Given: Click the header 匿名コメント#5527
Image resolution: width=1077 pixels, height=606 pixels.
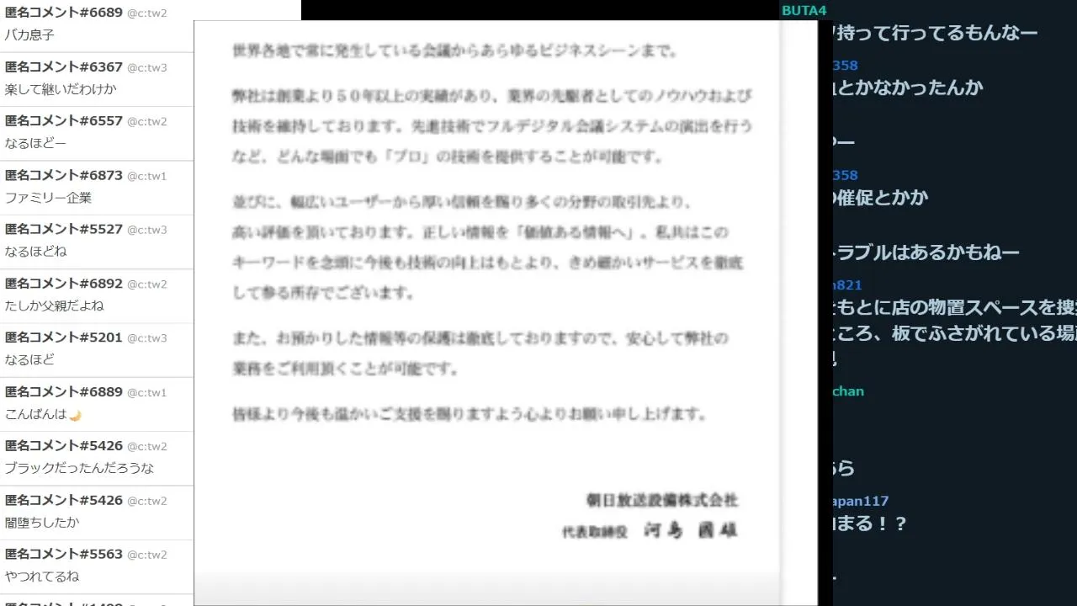Looking at the screenshot, I should [64, 229].
